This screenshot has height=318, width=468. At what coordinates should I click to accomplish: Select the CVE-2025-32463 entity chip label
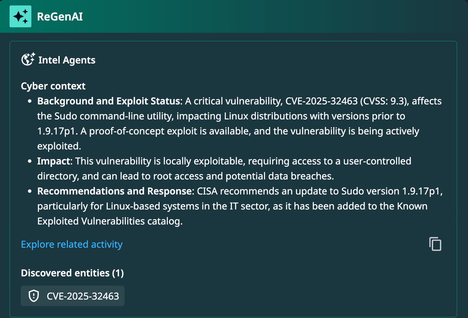[x=83, y=296]
